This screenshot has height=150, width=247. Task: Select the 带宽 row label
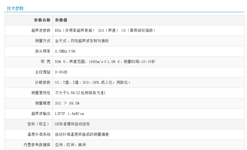[45, 61]
